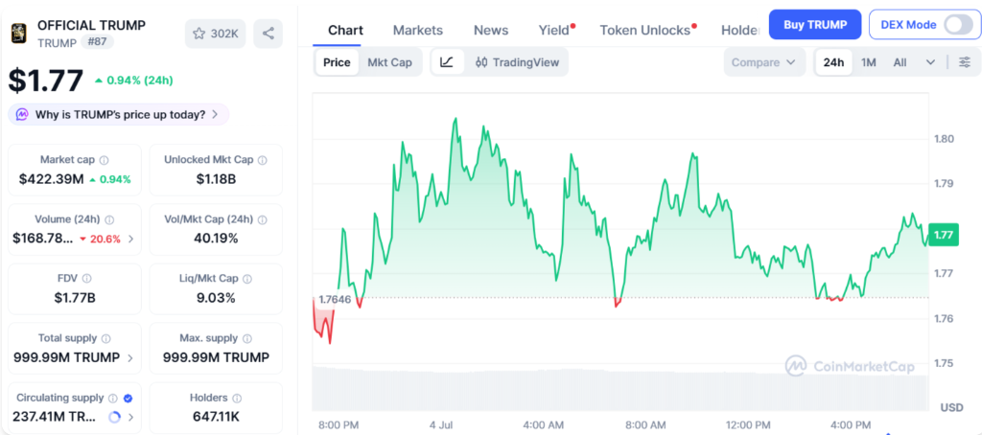Click the Holders info icon
Screen dimensions: 982x435
(237, 398)
